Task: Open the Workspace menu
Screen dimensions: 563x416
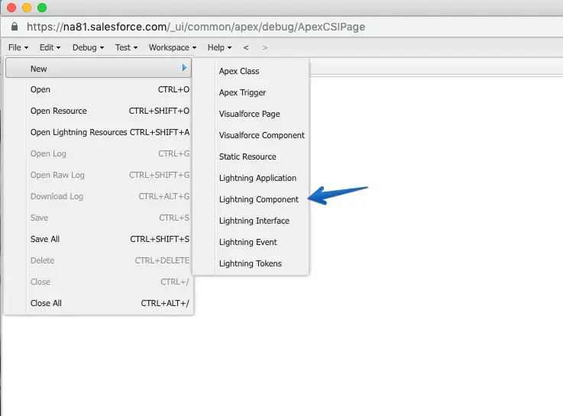Action: (173, 47)
